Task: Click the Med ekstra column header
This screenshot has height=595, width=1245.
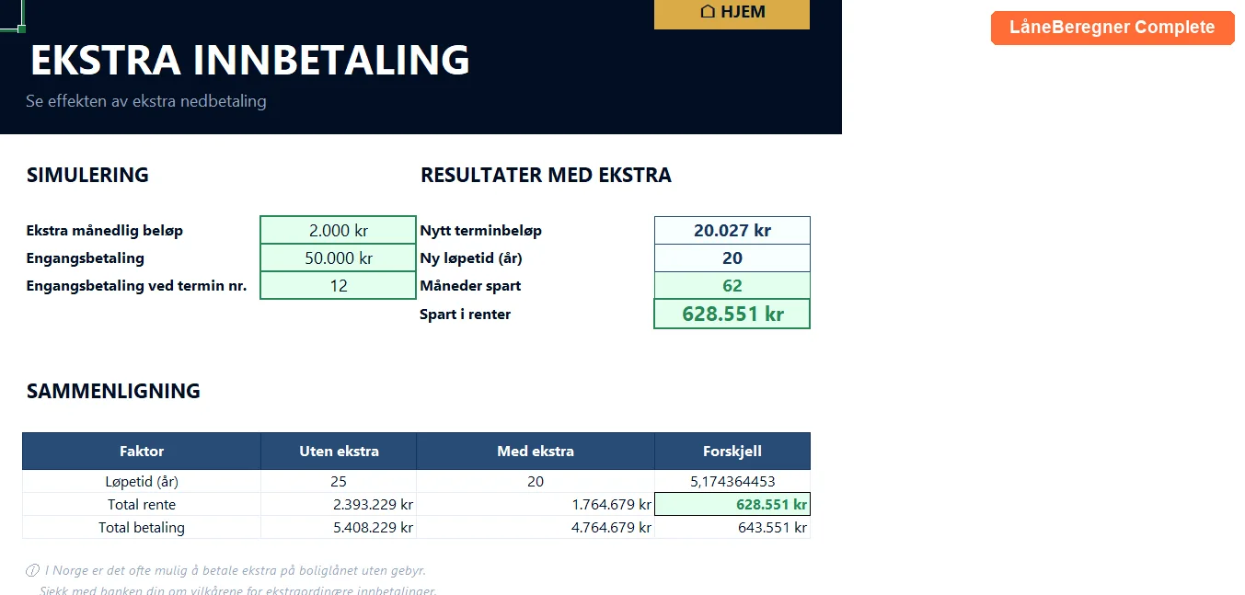Action: tap(536, 452)
